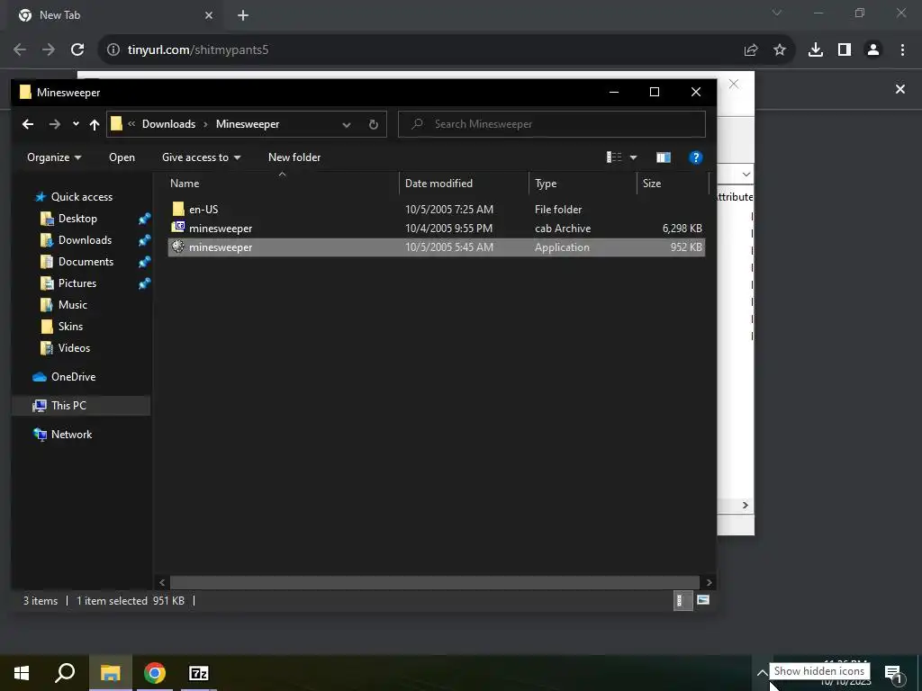The width and height of the screenshot is (922, 691).
Task: Toggle the preview pane
Action: [664, 157]
